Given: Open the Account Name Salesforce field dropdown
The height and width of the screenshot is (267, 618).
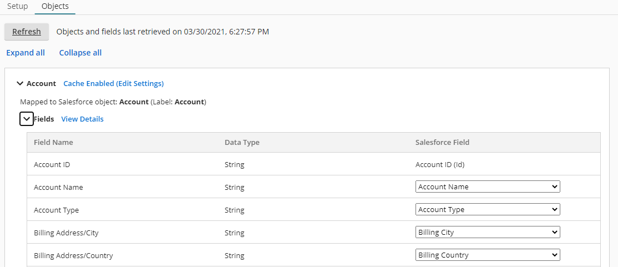Looking at the screenshot, I should (487, 187).
